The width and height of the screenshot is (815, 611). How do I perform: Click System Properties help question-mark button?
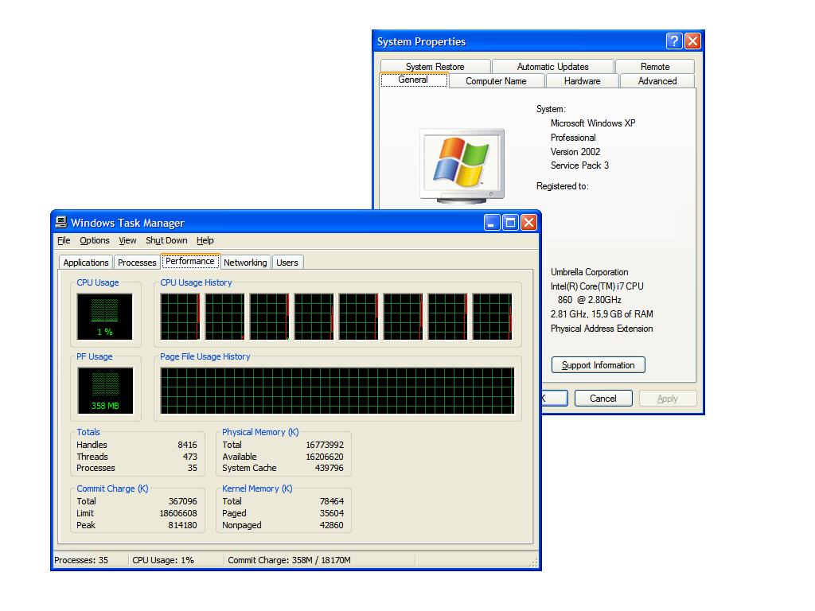674,41
